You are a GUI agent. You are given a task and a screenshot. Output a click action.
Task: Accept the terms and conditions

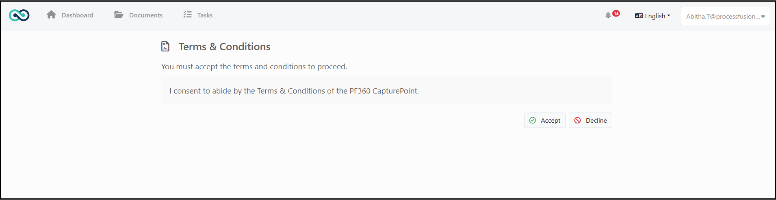tap(544, 120)
